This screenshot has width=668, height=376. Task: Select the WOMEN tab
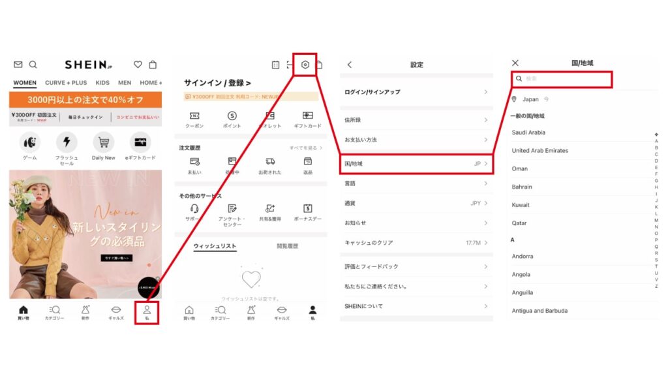pyautogui.click(x=25, y=83)
